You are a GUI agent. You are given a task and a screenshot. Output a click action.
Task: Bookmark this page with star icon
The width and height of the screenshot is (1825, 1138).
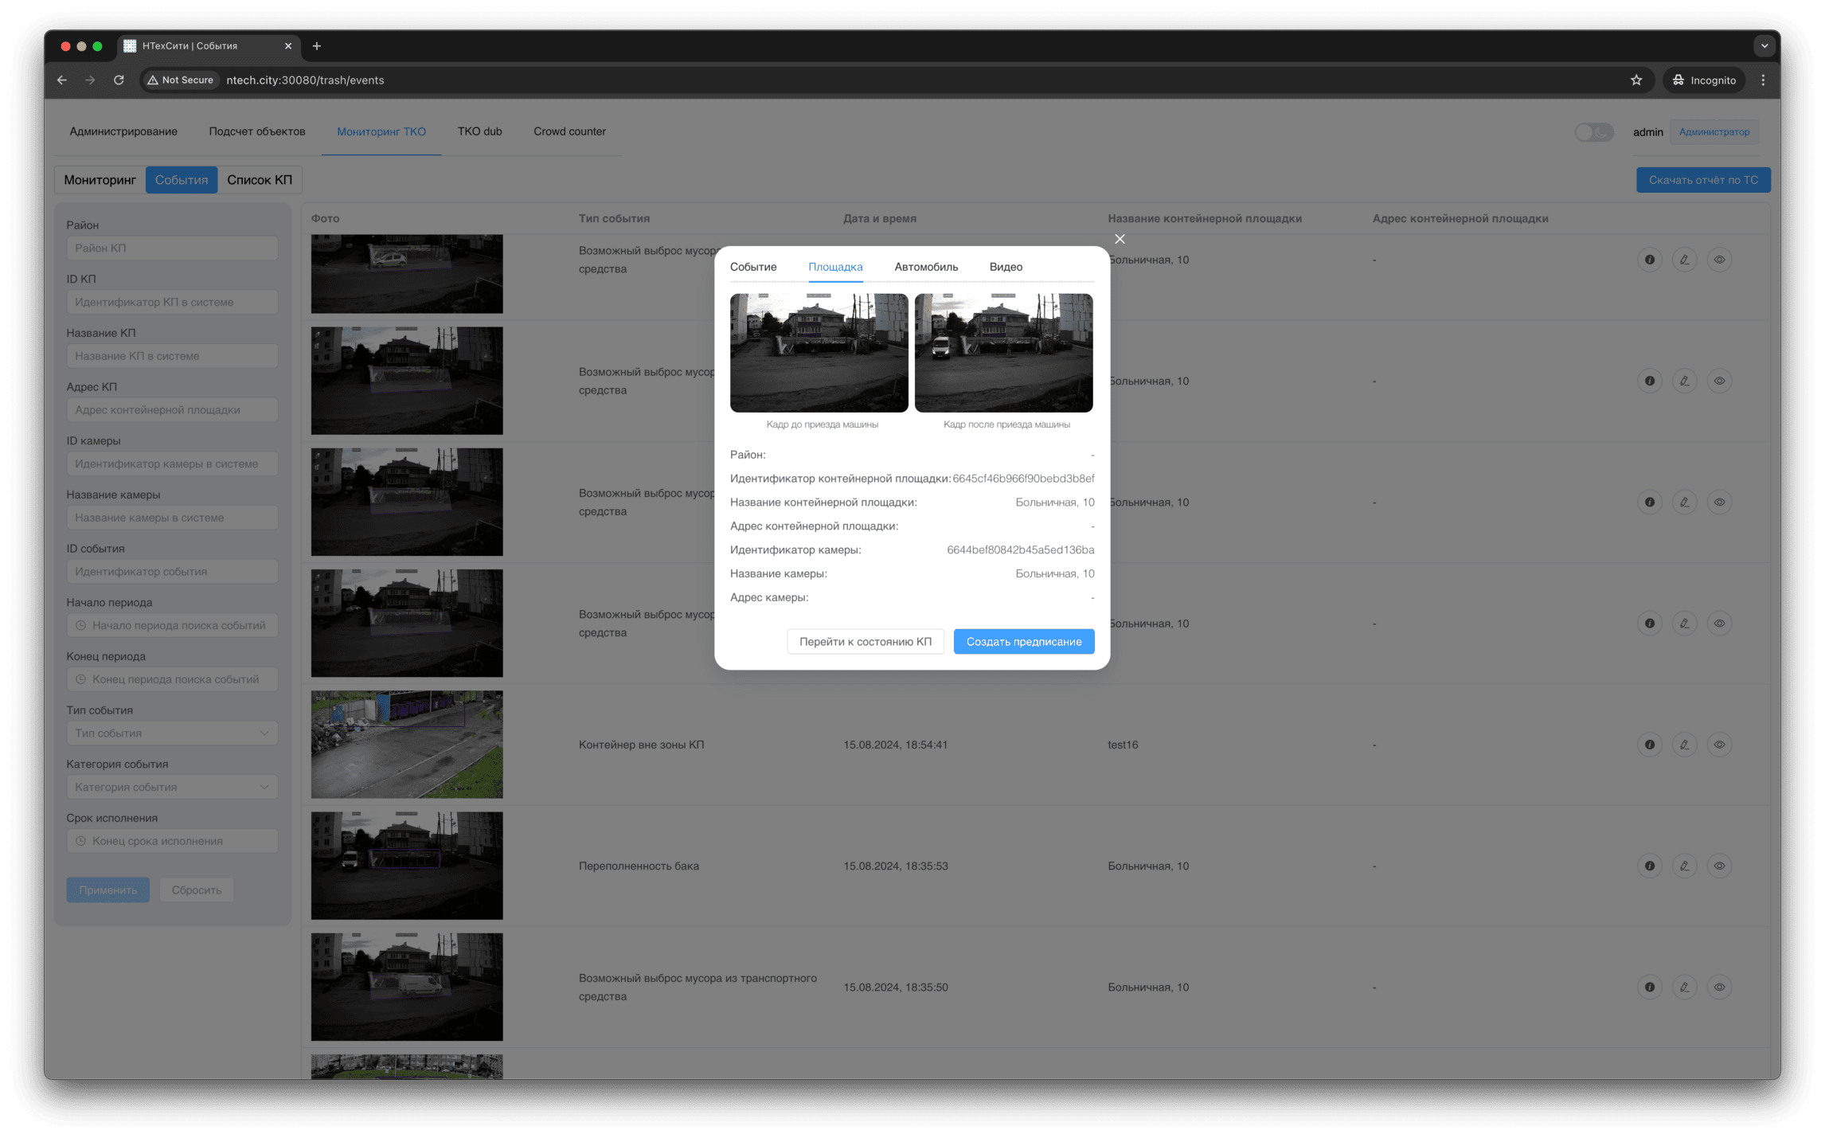[x=1635, y=80]
